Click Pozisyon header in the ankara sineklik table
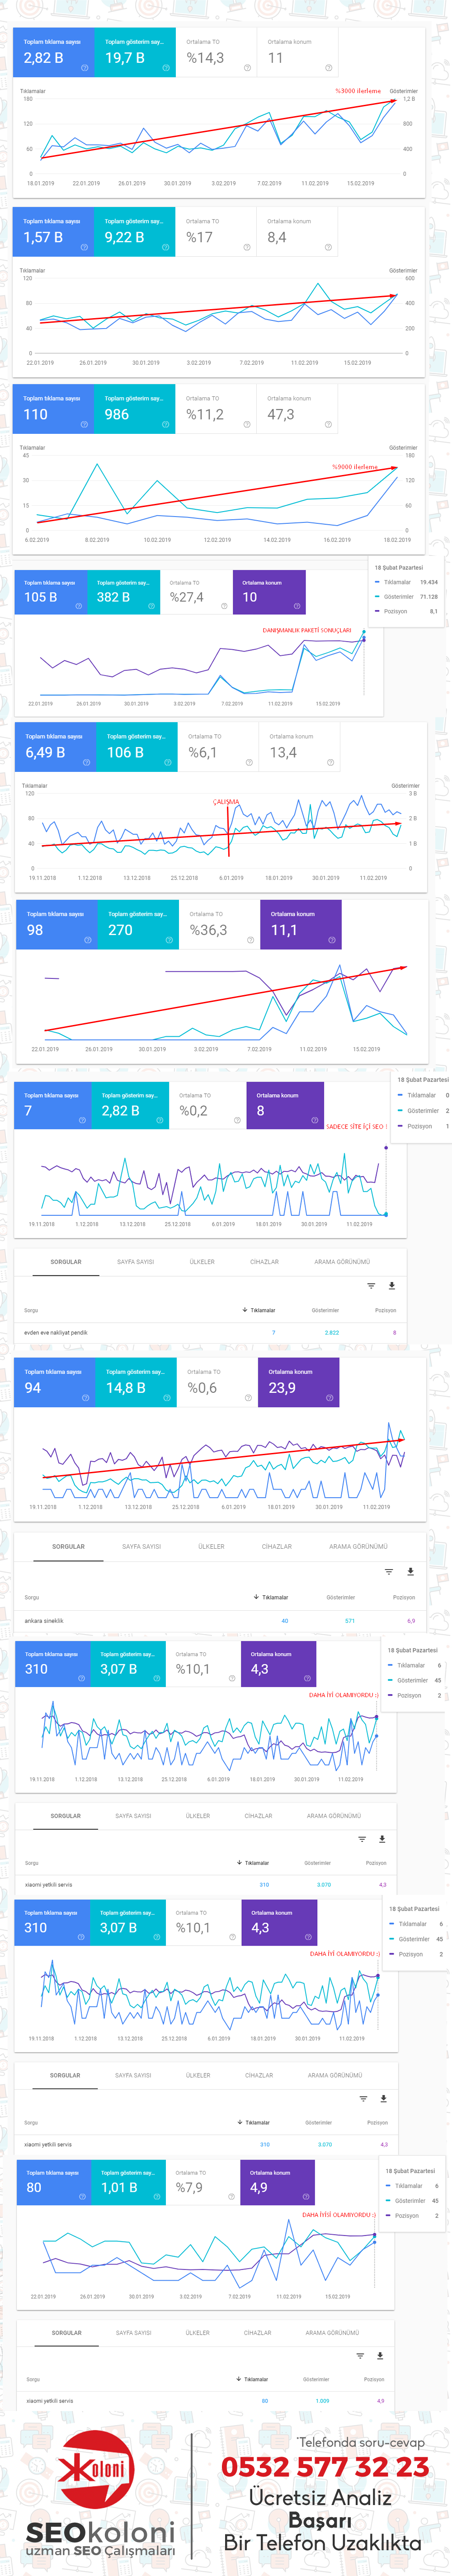Viewport: 452px width, 2576px height. (404, 1597)
